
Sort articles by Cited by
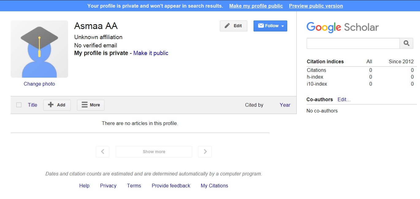(254, 105)
